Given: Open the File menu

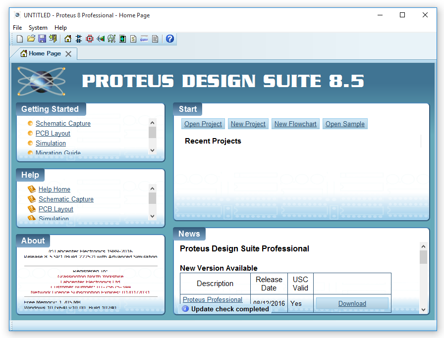Looking at the screenshot, I should 17,27.
